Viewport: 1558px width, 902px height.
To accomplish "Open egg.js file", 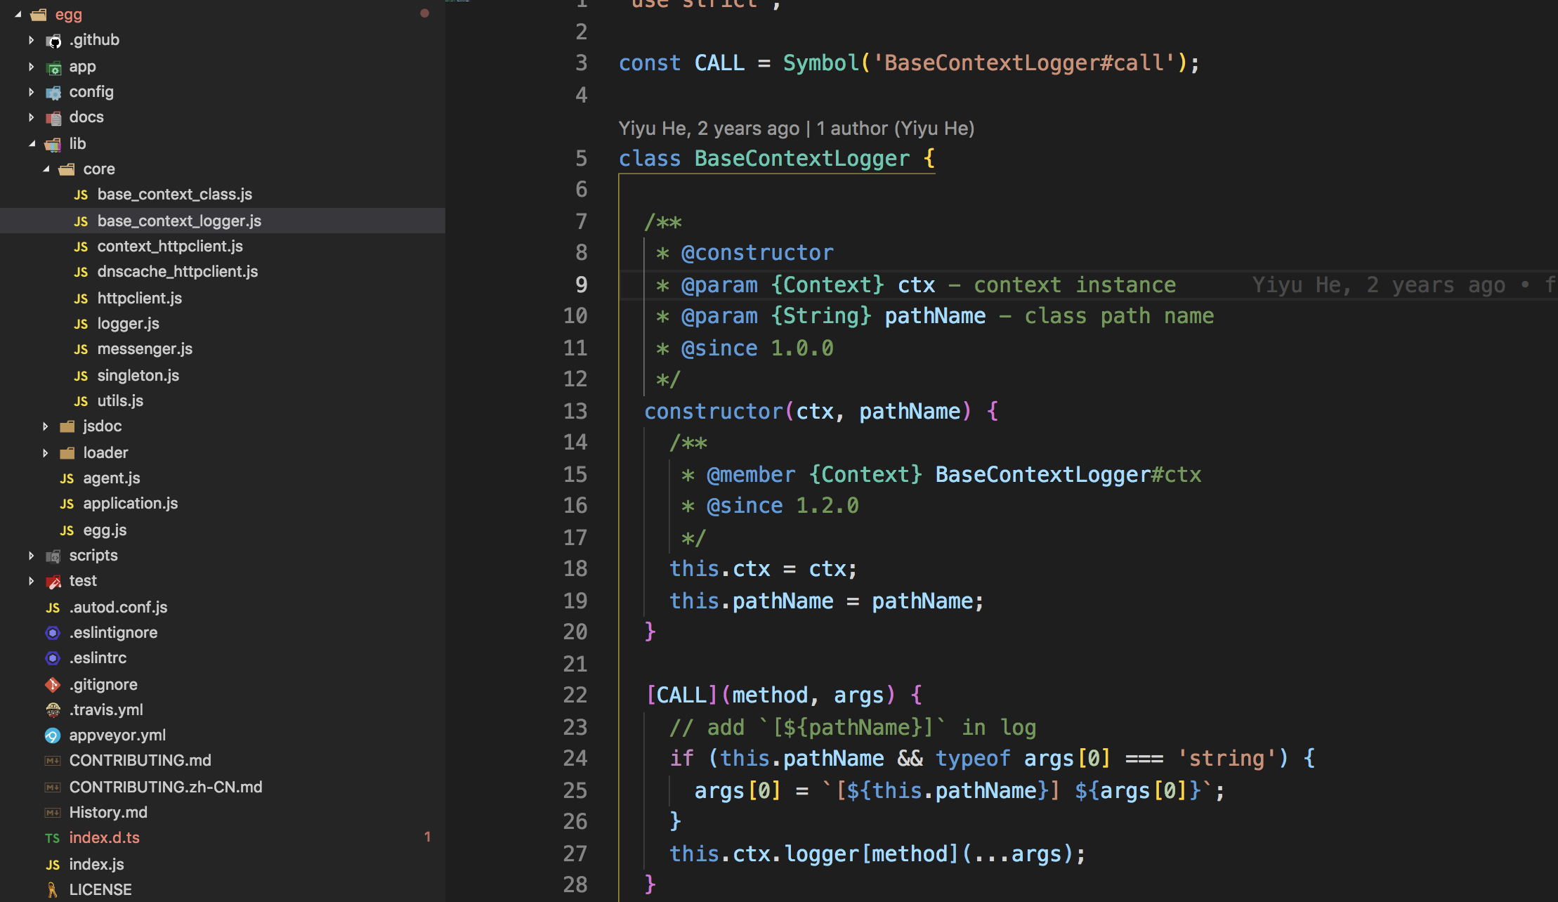I will click(105, 530).
